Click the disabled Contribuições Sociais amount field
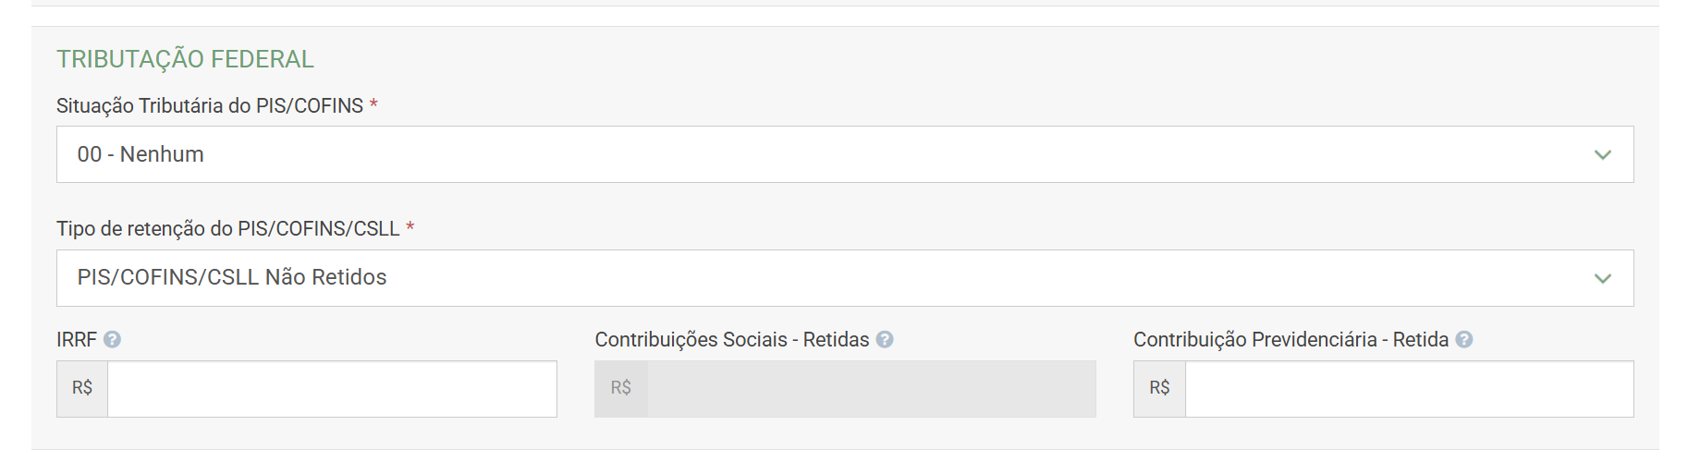The image size is (1688, 462). [871, 389]
